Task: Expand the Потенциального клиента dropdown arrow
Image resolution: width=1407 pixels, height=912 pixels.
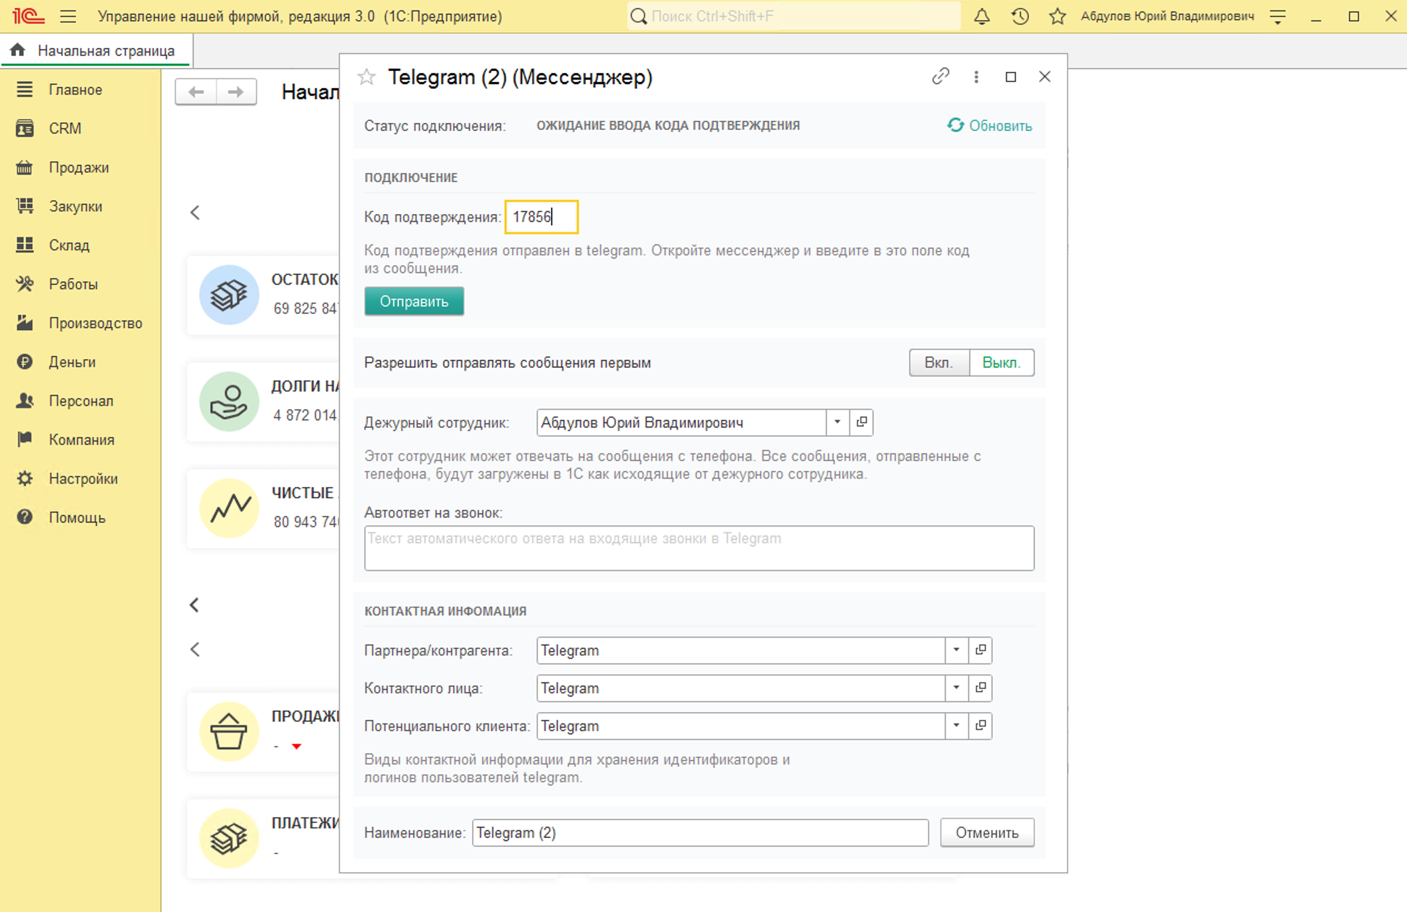Action: click(956, 726)
